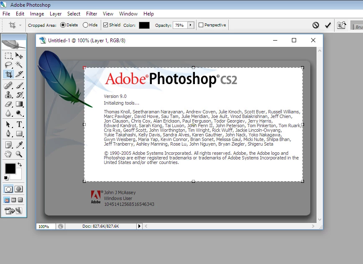Select the History Brush tool
The image size is (363, 264).
click(19, 95)
